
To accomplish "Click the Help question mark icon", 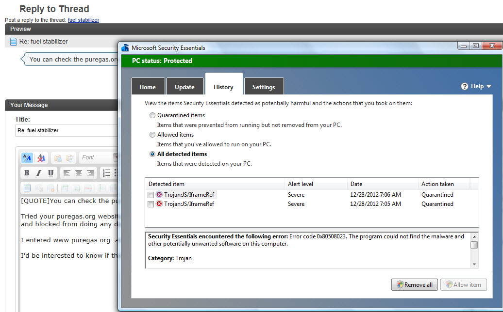I will (x=465, y=86).
